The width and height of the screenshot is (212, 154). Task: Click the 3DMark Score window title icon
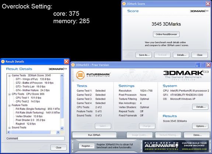click(124, 4)
